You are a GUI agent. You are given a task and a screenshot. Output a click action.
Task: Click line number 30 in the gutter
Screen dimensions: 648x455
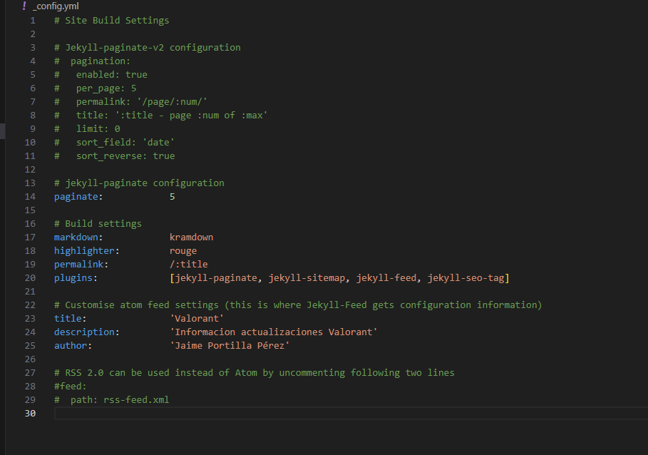30,413
